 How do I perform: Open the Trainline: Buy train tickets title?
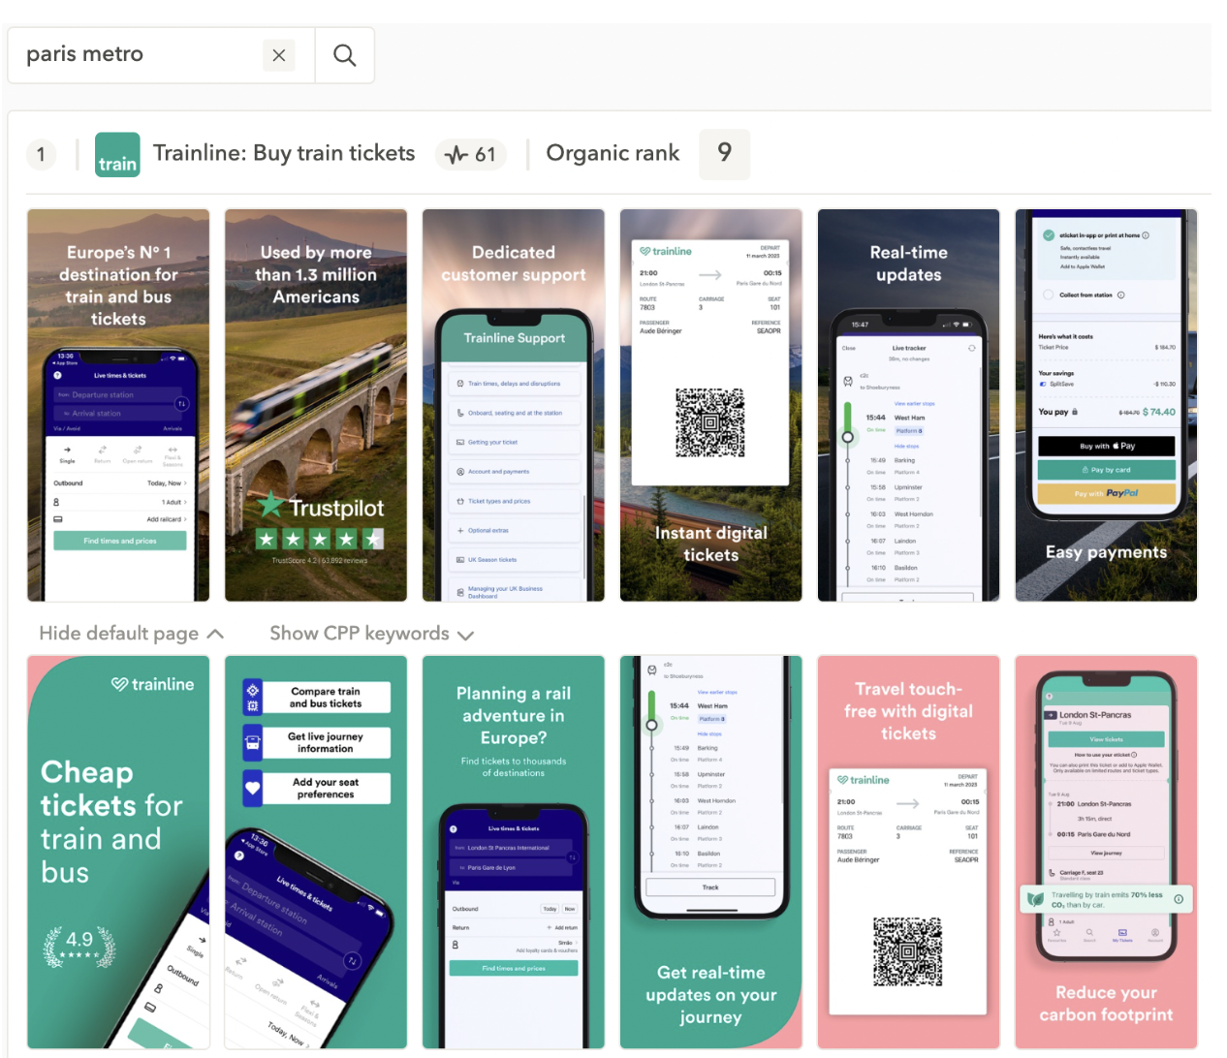pyautogui.click(x=284, y=153)
